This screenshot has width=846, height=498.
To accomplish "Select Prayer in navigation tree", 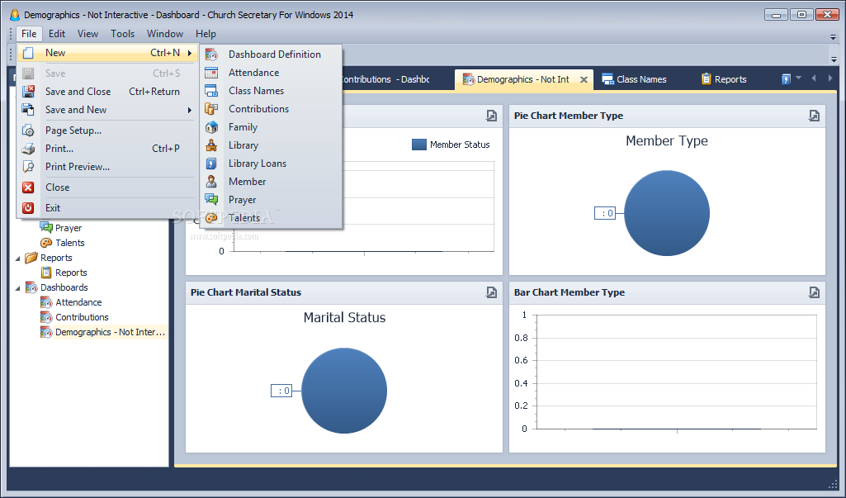I will tap(69, 228).
